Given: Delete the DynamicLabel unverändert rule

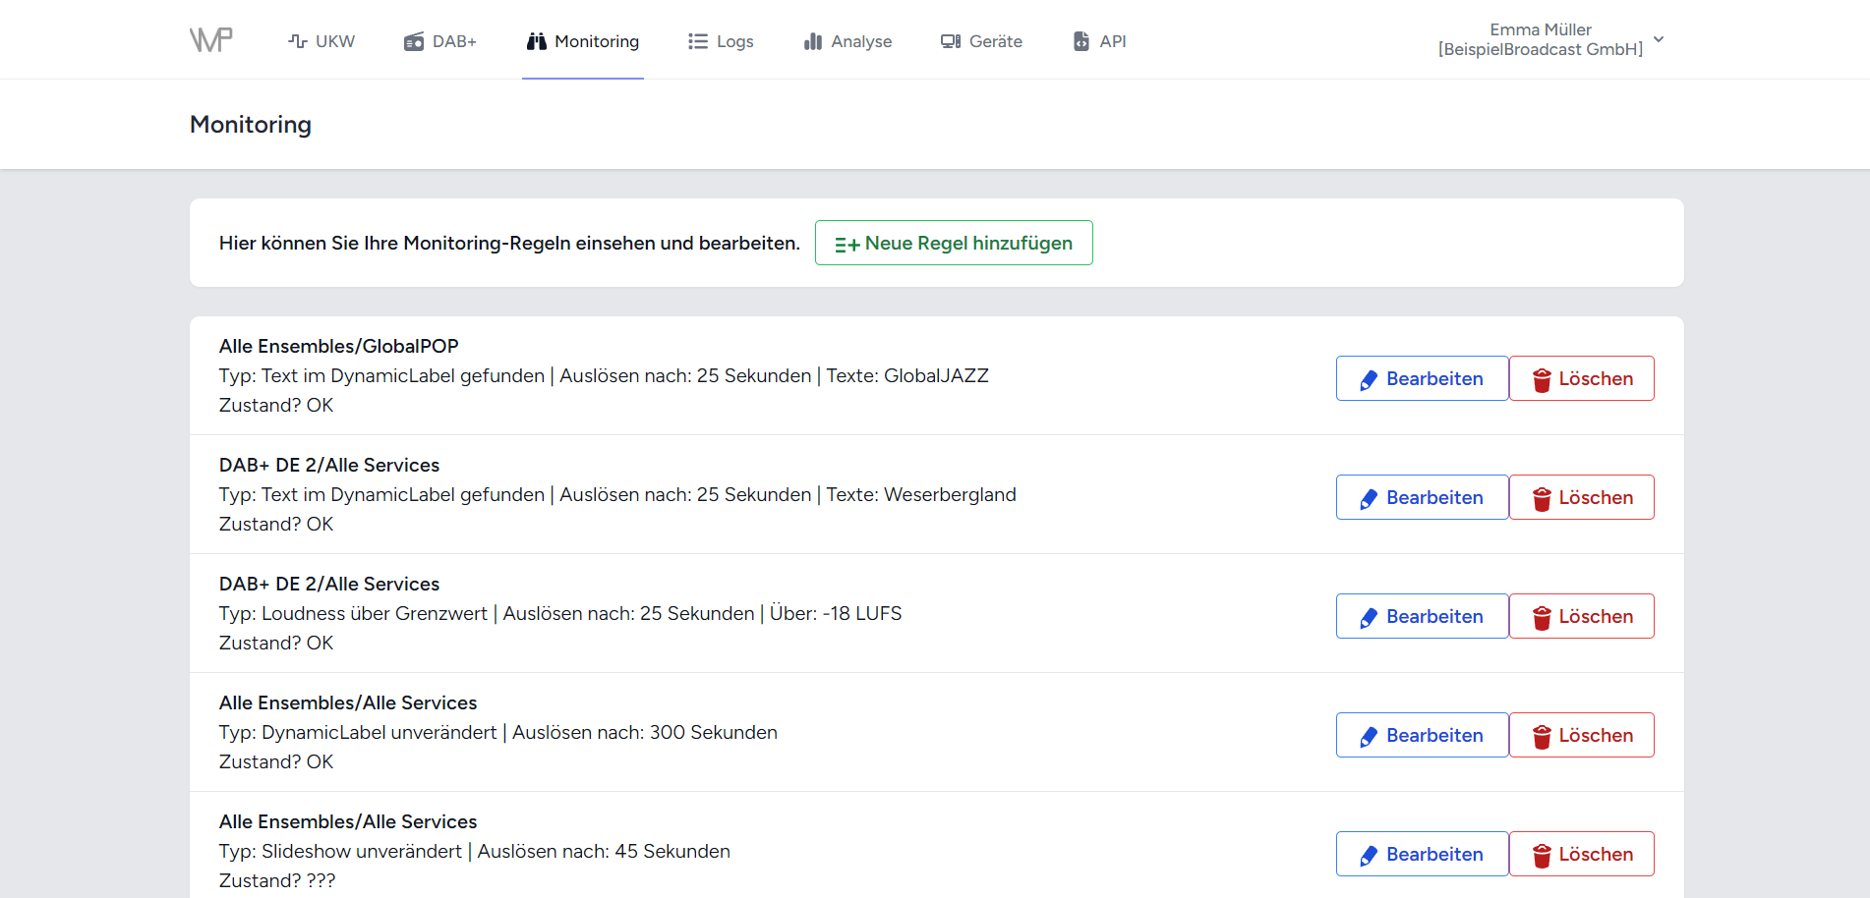Looking at the screenshot, I should point(1582,735).
